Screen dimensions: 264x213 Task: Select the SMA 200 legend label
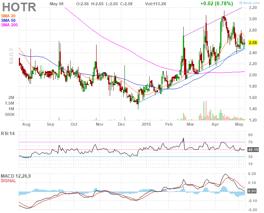click(x=9, y=25)
